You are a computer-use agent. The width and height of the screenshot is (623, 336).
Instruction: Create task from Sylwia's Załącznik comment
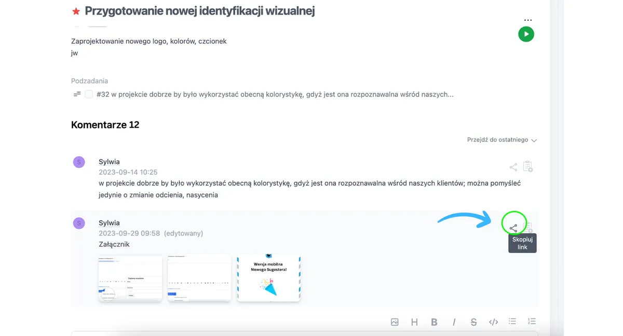click(529, 227)
